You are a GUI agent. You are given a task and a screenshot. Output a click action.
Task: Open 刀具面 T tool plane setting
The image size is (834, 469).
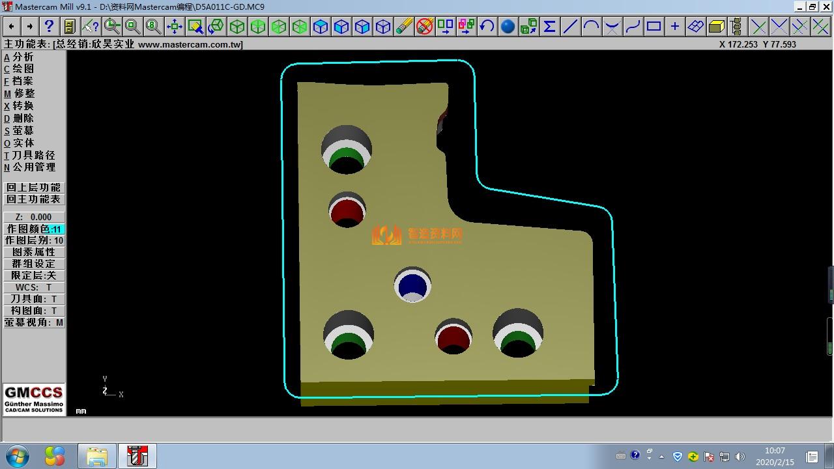point(34,299)
